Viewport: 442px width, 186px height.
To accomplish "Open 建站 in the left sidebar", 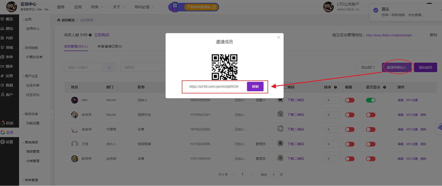I will pos(7,28).
